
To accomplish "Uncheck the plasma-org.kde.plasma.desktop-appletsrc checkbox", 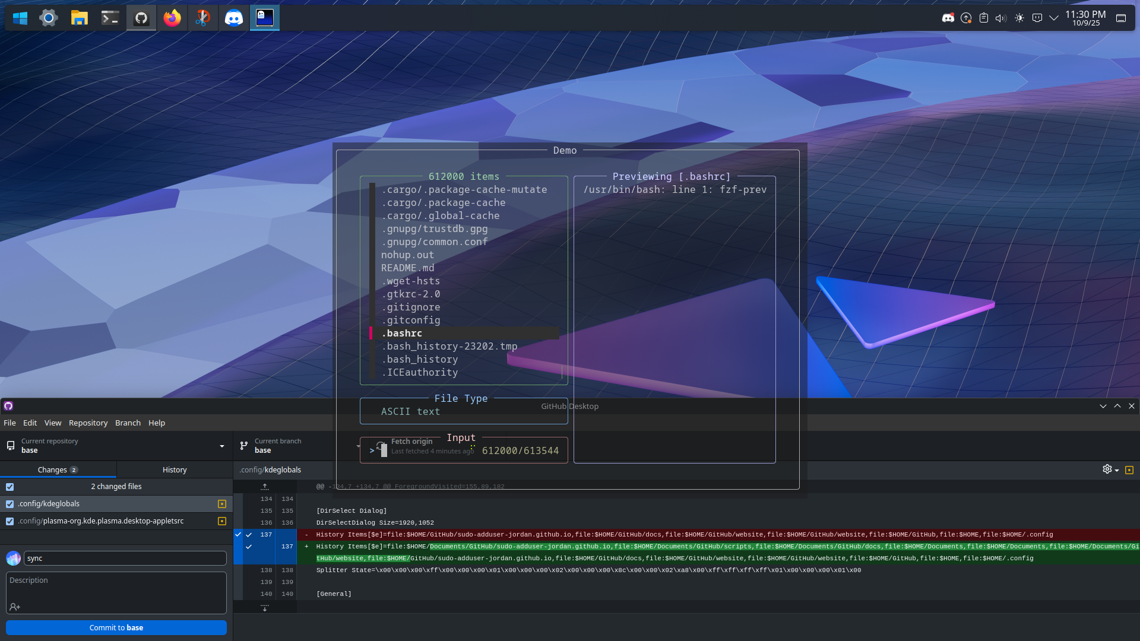I will (x=10, y=521).
